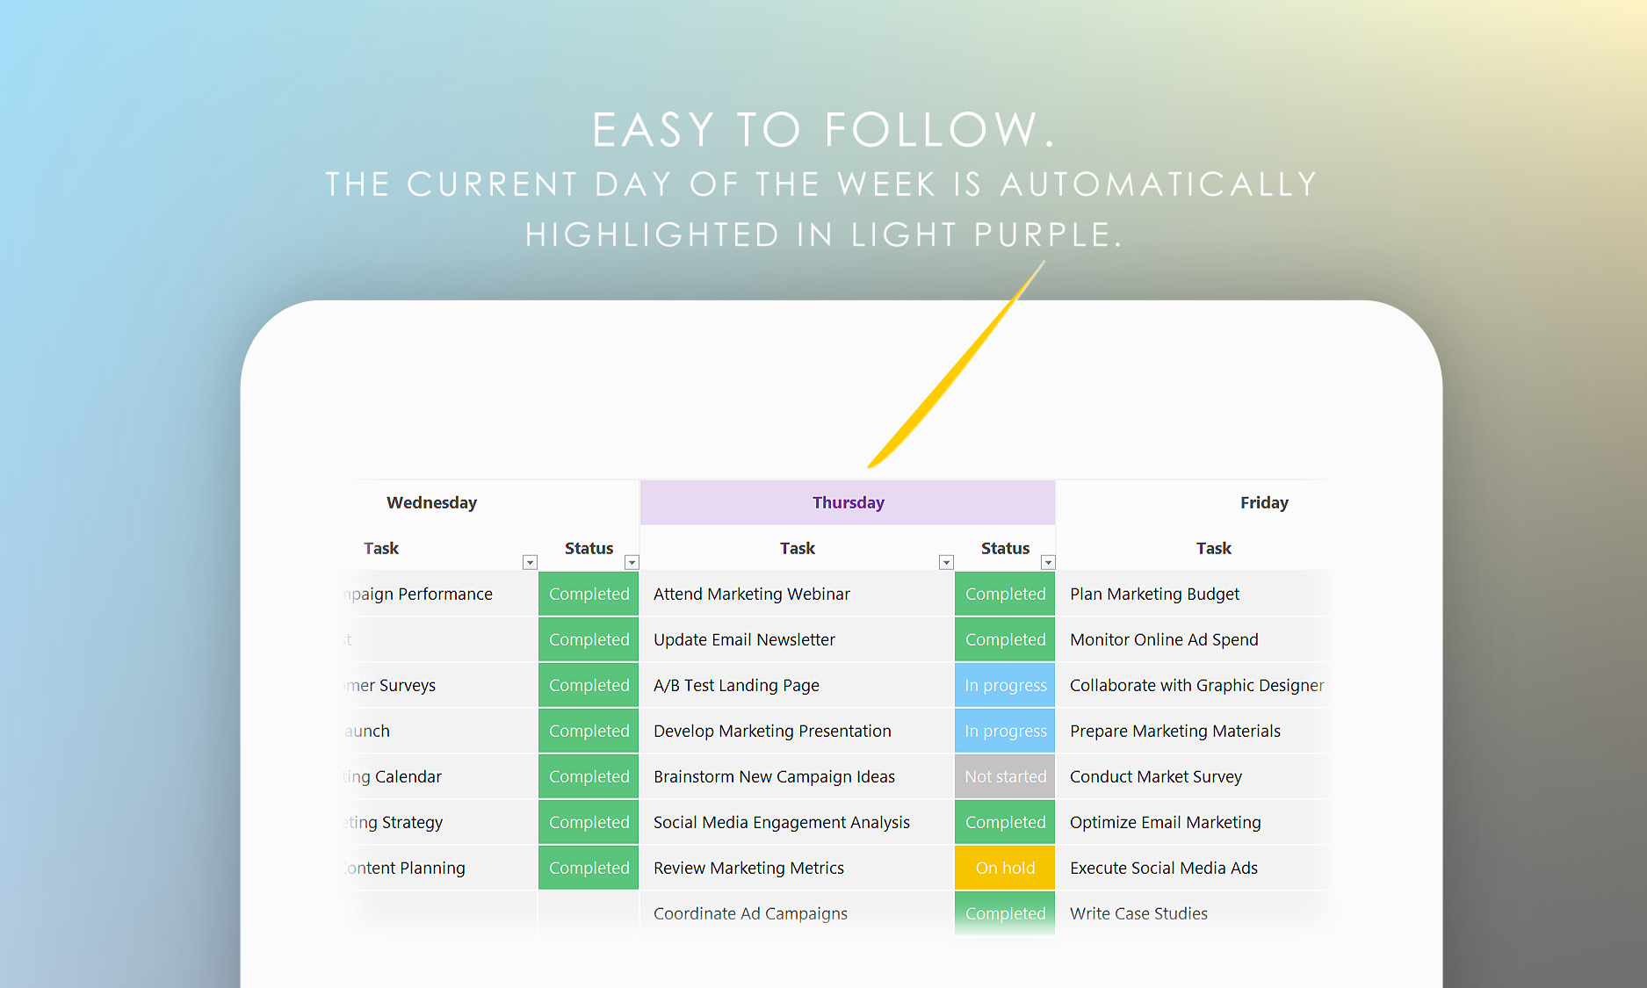The image size is (1647, 988).
Task: Select the purple-highlighted Thursday header
Action: click(x=848, y=502)
